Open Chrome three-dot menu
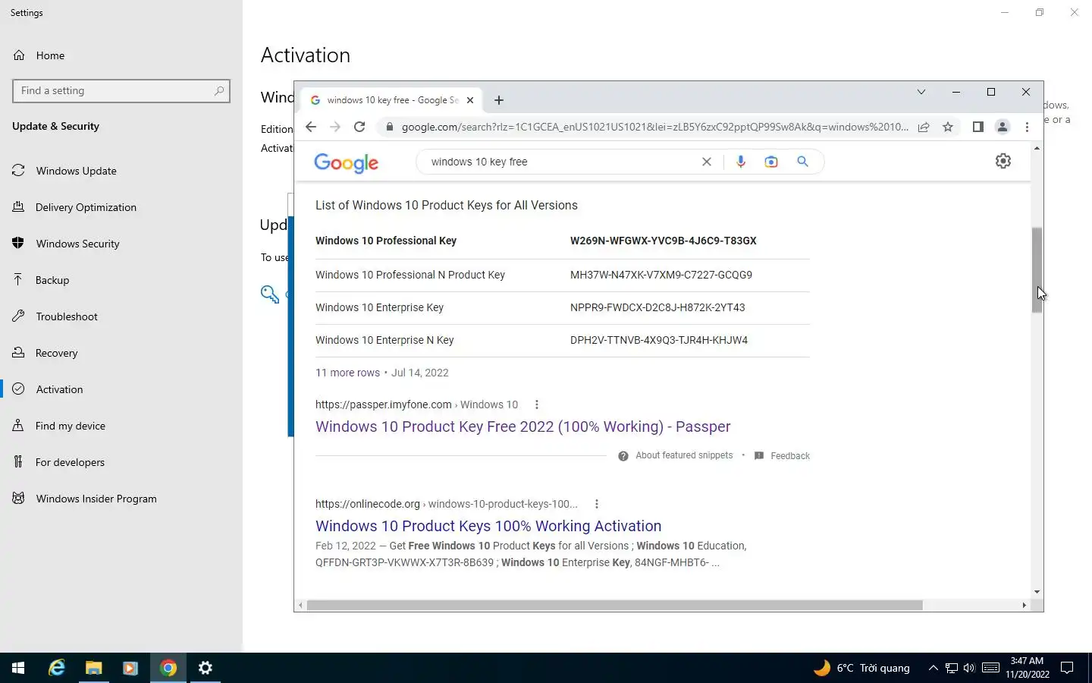Screen dimensions: 1092x683 (1027, 127)
